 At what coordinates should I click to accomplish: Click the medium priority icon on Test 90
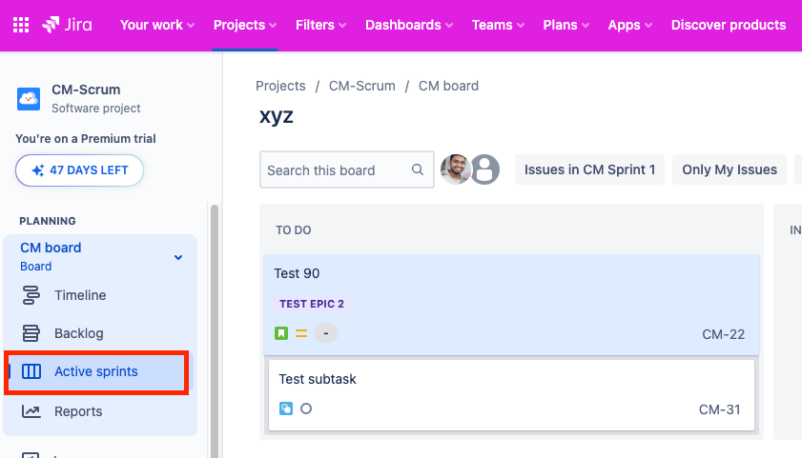pyautogui.click(x=301, y=333)
